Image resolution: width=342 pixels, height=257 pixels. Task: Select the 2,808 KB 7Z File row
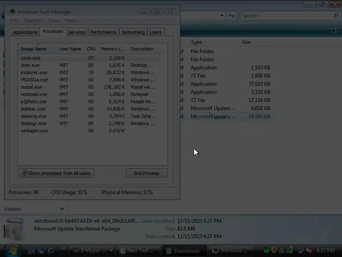point(226,76)
